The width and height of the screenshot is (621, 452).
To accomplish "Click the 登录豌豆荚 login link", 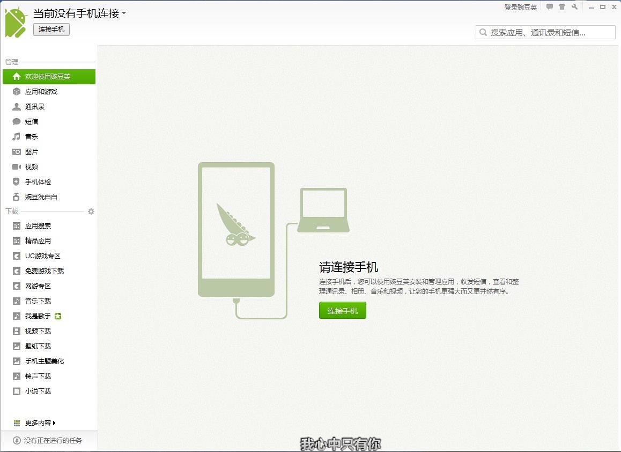I will point(520,7).
